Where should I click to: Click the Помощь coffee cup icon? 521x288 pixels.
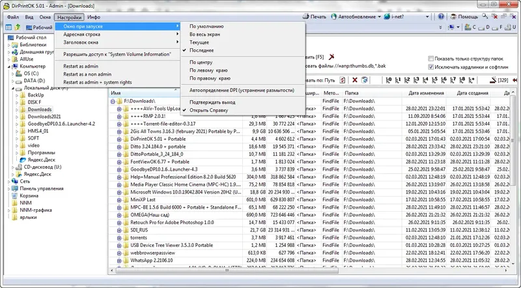453,17
